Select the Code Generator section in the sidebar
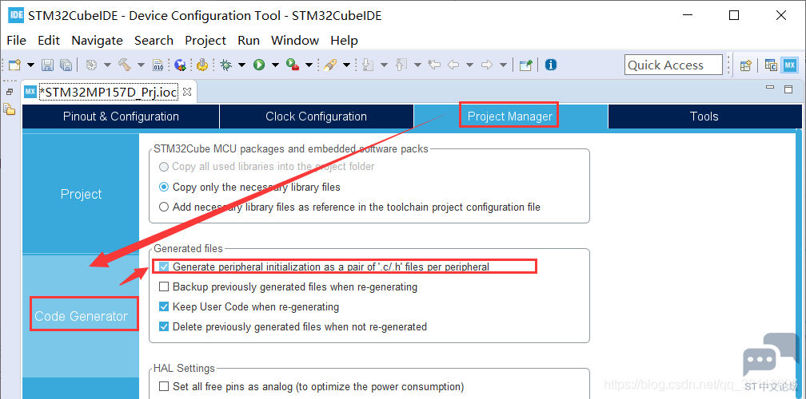The width and height of the screenshot is (806, 399). coord(81,316)
